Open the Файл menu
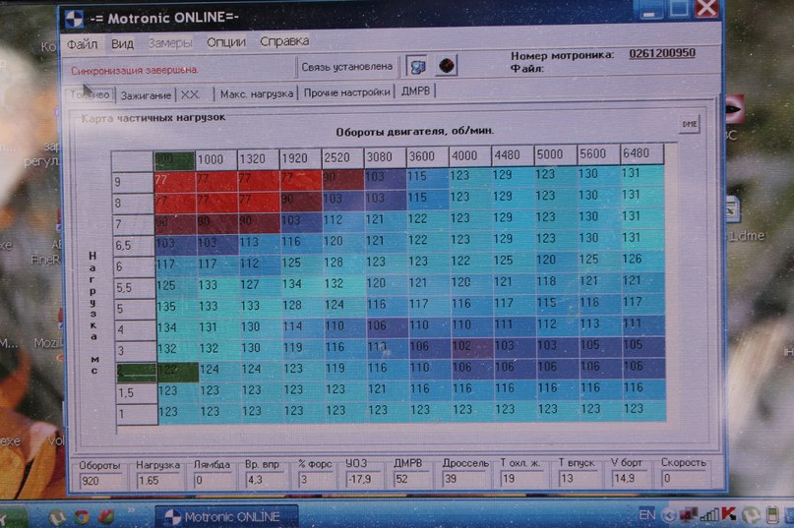Screen dimensions: 794x528 [x=82, y=44]
